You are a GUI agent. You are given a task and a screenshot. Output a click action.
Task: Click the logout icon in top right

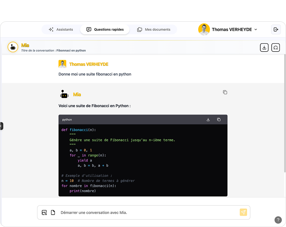[276, 30]
